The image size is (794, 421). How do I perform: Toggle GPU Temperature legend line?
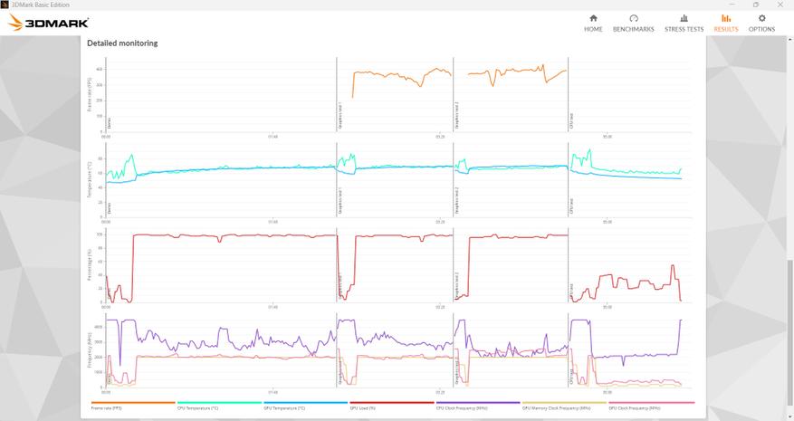305,406
